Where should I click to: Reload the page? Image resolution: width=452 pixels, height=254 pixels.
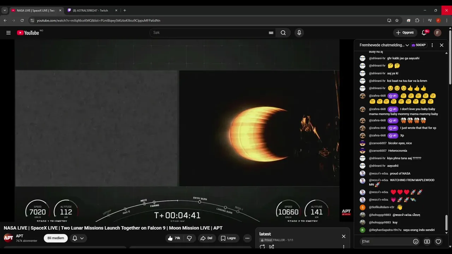22,20
